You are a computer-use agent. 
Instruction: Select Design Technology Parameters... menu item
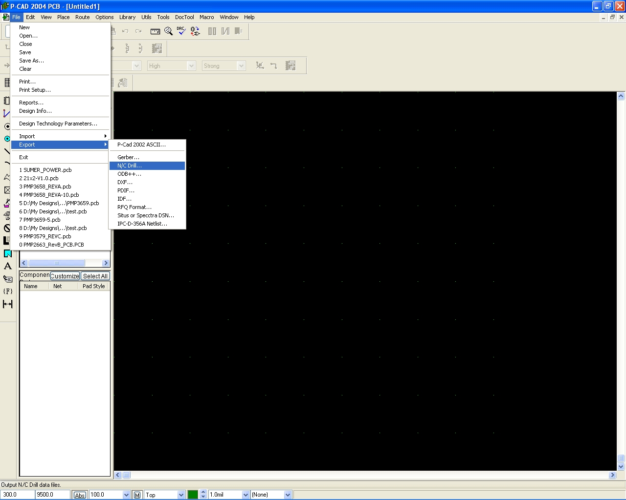point(61,124)
